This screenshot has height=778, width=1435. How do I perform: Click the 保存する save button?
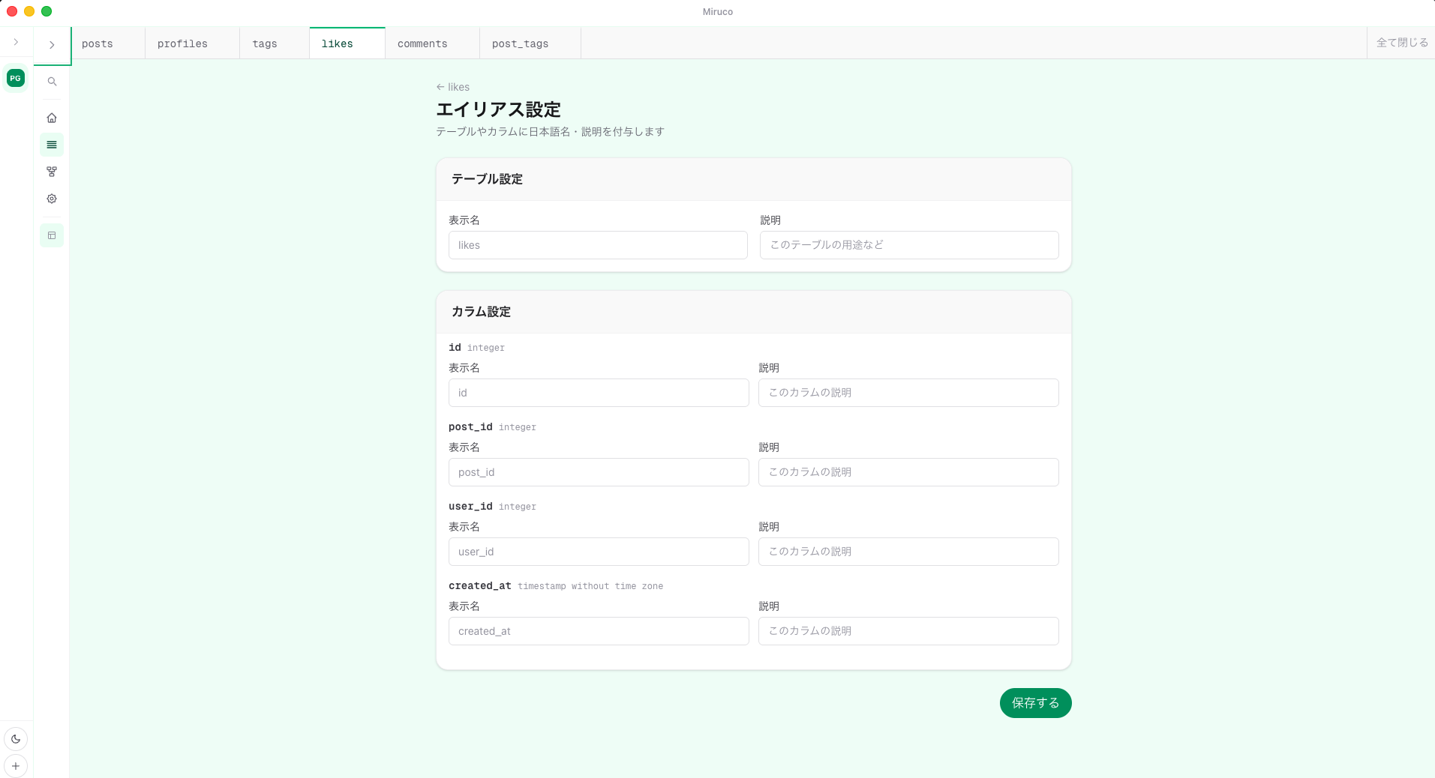(1035, 703)
